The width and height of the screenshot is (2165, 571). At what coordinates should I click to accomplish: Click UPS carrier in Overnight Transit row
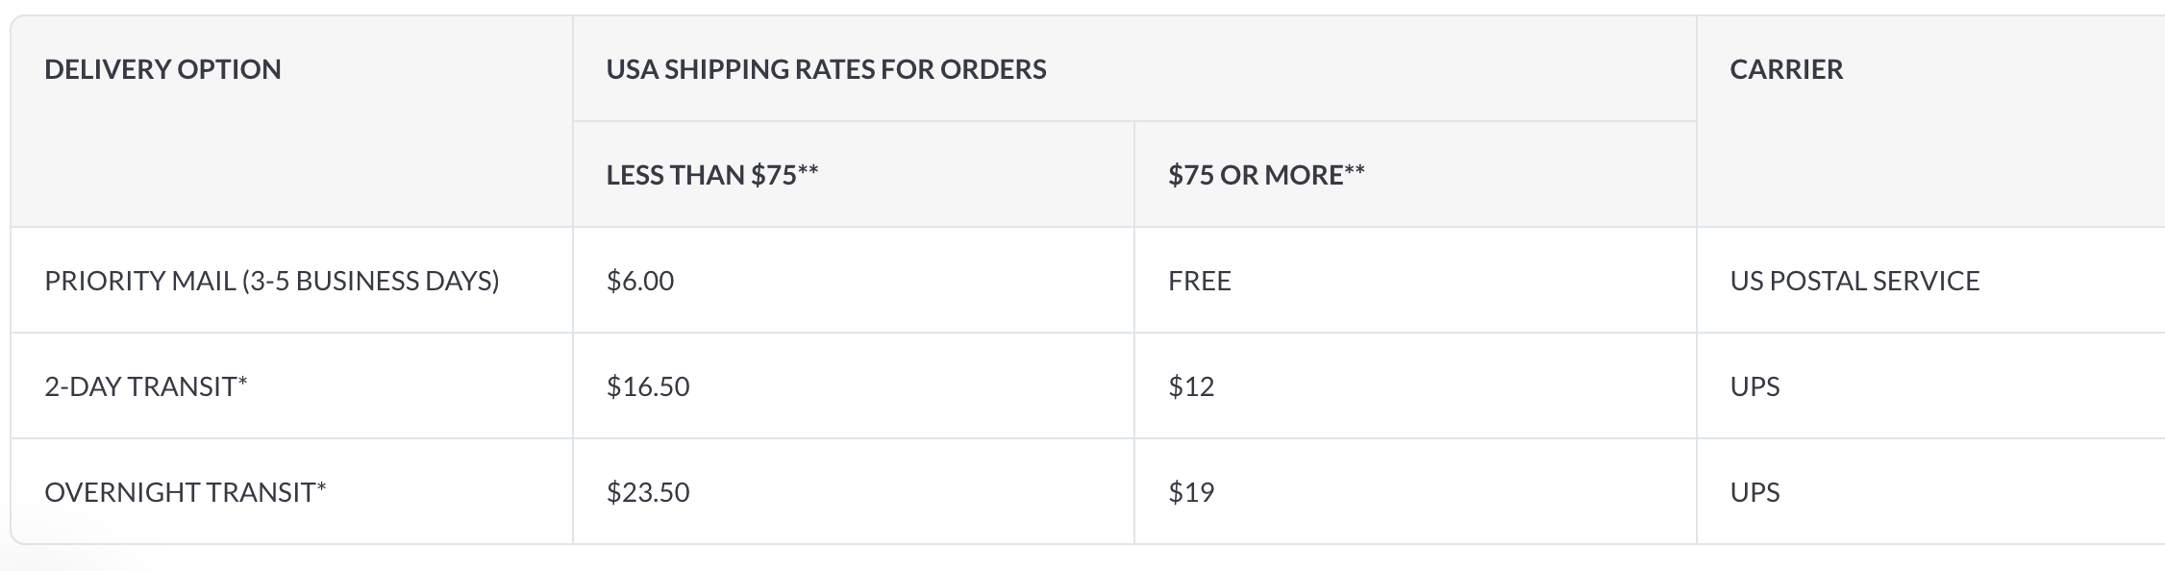tap(1754, 492)
